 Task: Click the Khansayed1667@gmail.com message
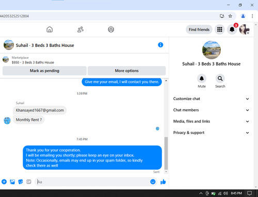coord(40,110)
